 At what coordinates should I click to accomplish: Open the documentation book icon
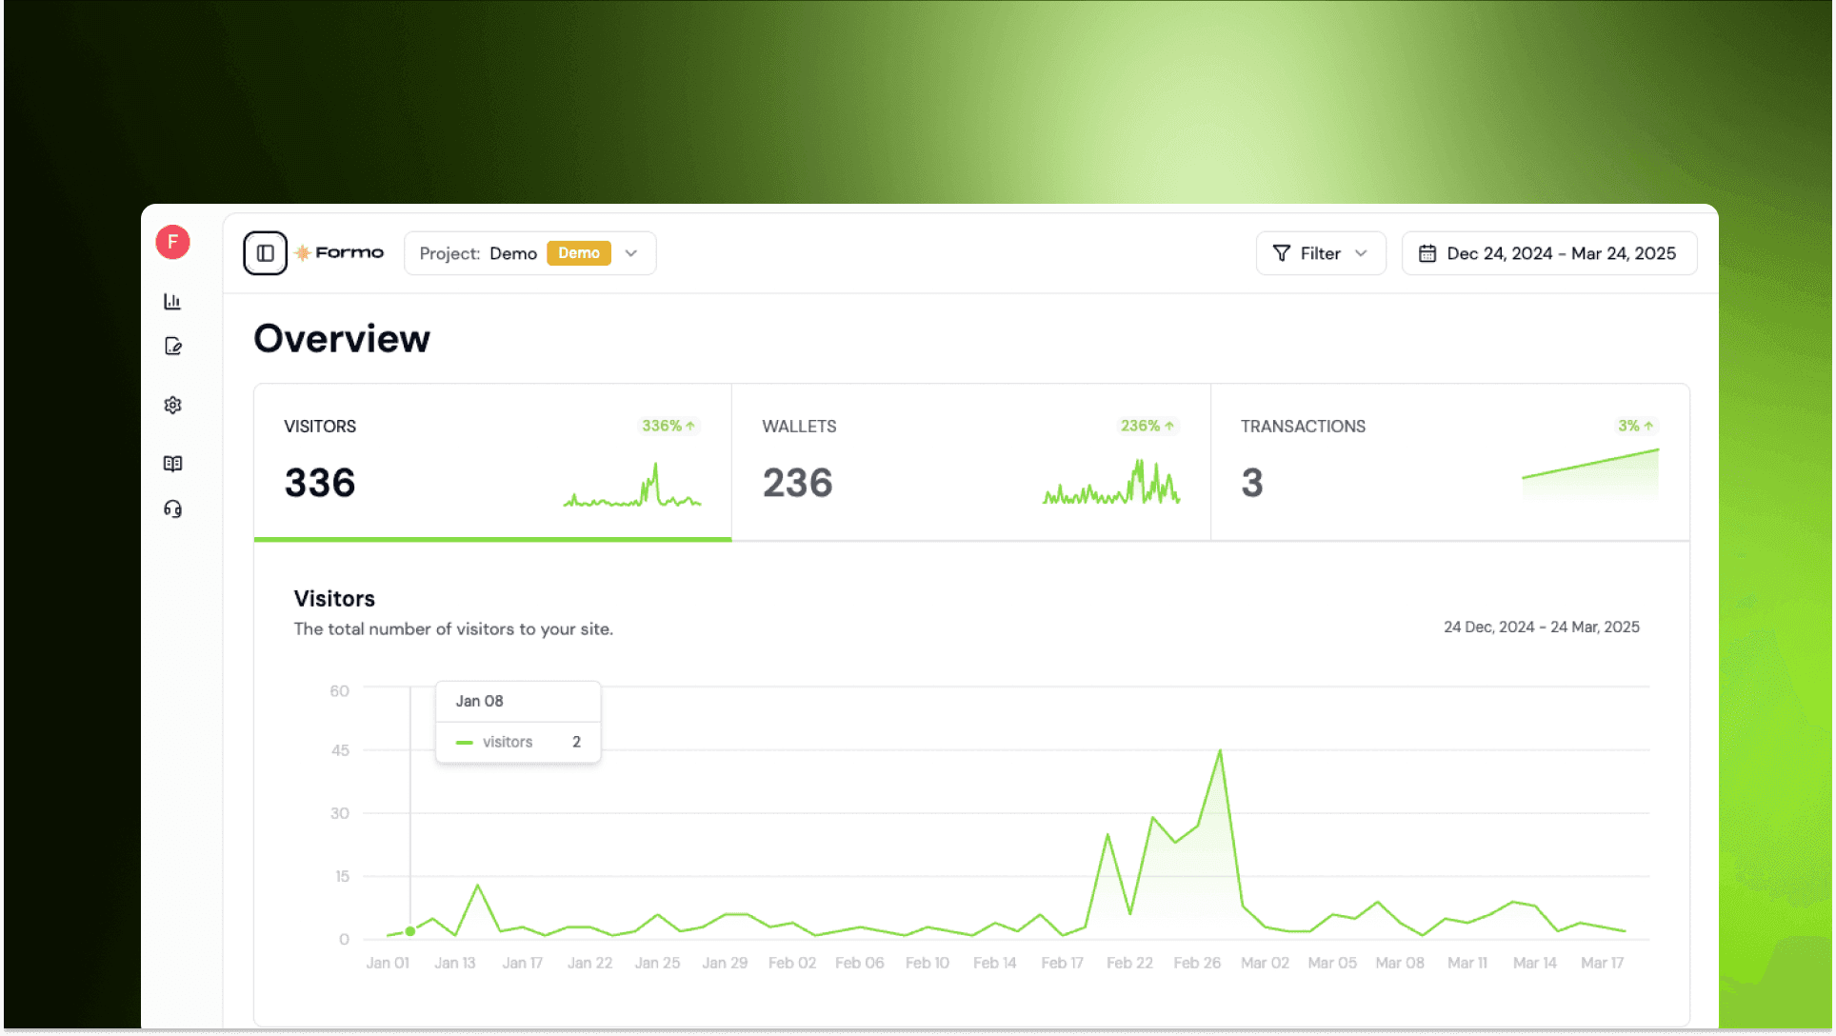(x=172, y=464)
